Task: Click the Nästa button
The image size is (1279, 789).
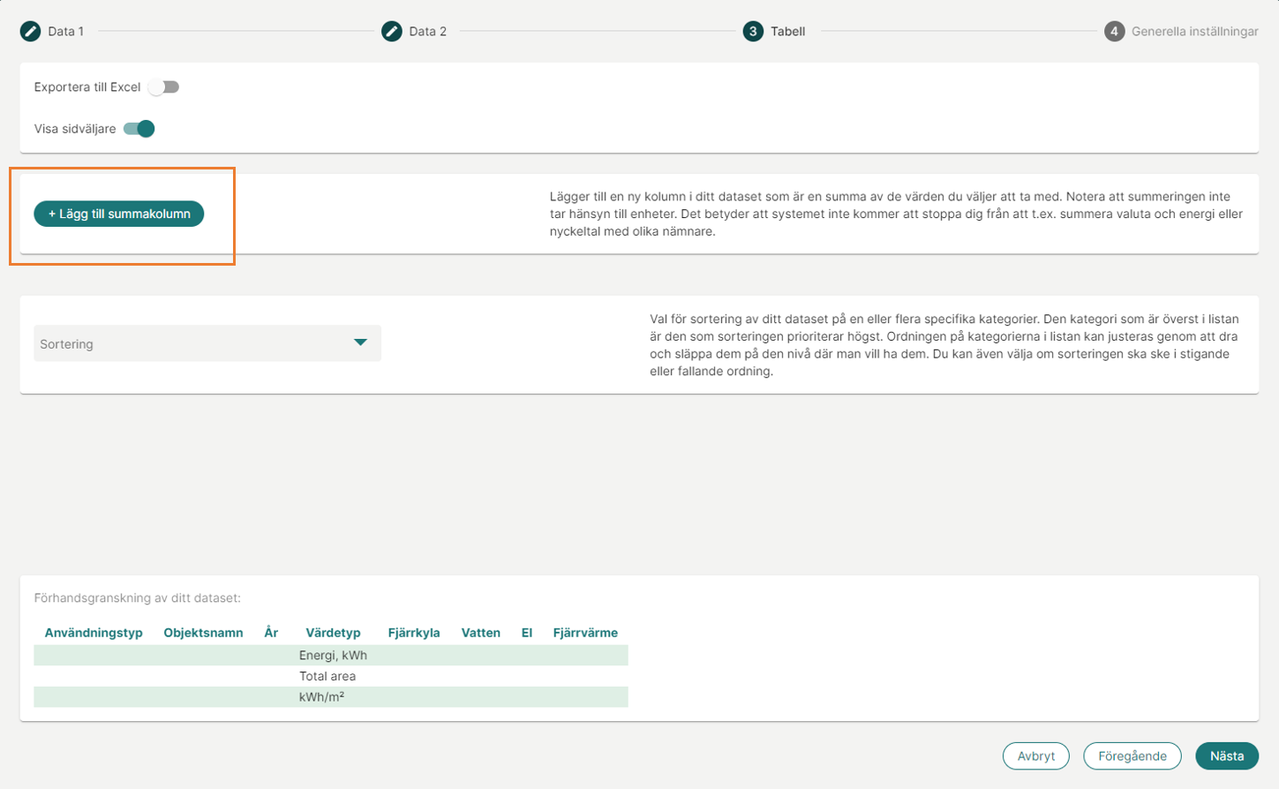Action: pos(1227,756)
